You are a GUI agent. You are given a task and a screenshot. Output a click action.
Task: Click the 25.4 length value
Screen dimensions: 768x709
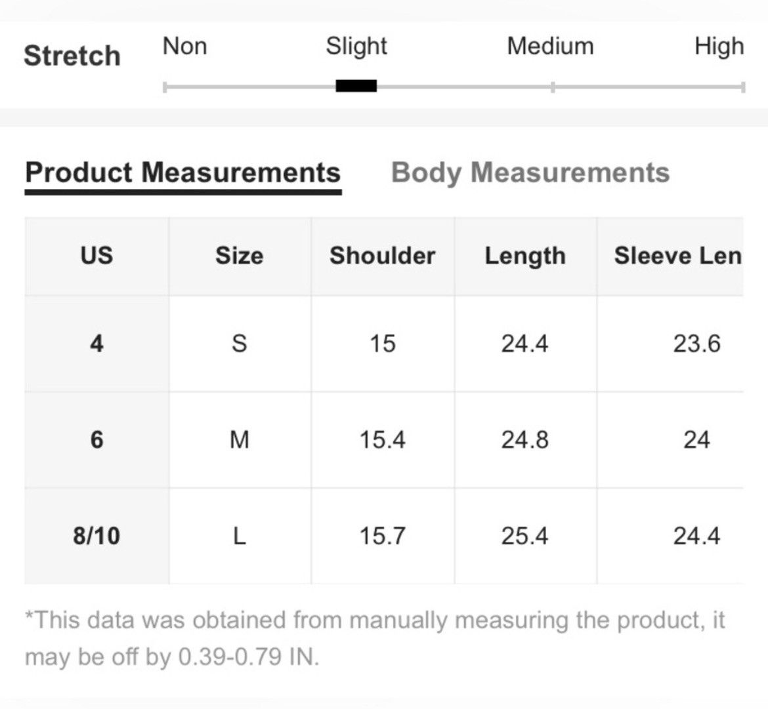tap(525, 536)
